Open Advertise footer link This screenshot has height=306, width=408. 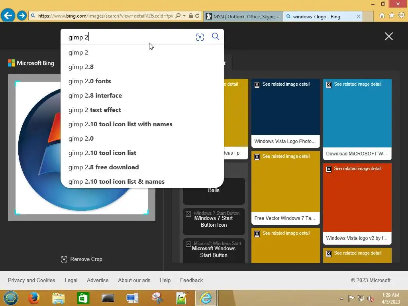pos(98,280)
